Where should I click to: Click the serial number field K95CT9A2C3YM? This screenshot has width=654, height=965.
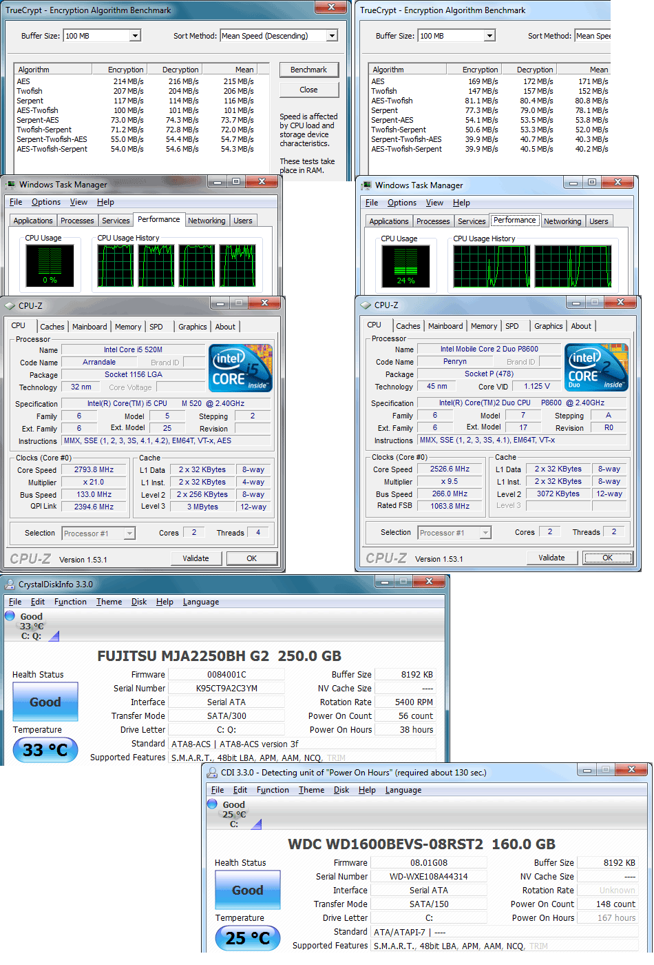coord(226,688)
